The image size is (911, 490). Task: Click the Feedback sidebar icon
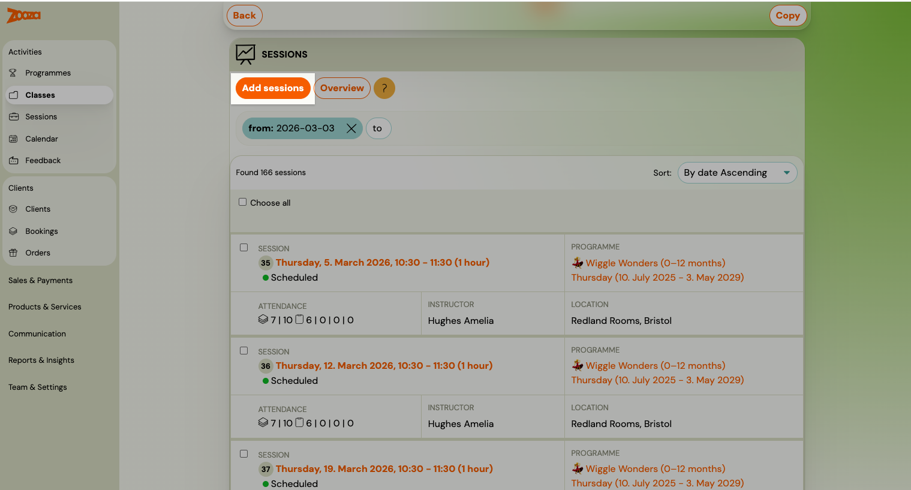pos(13,161)
